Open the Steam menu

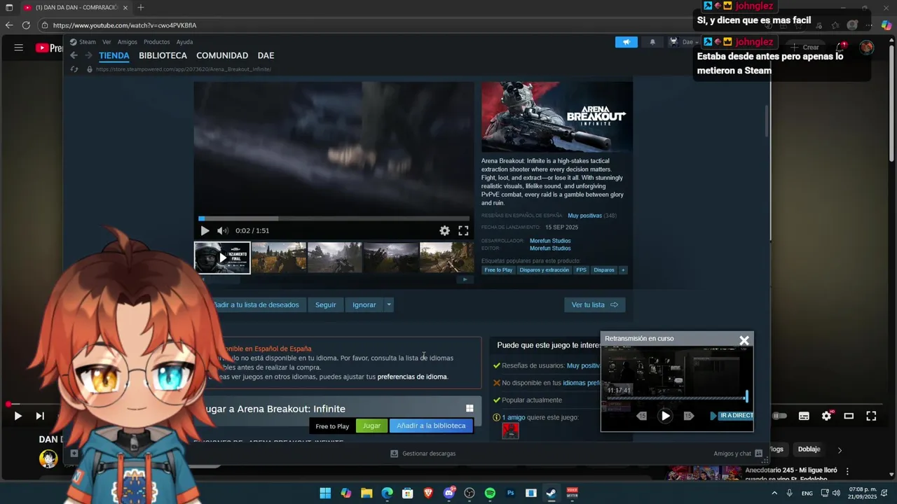tap(87, 42)
